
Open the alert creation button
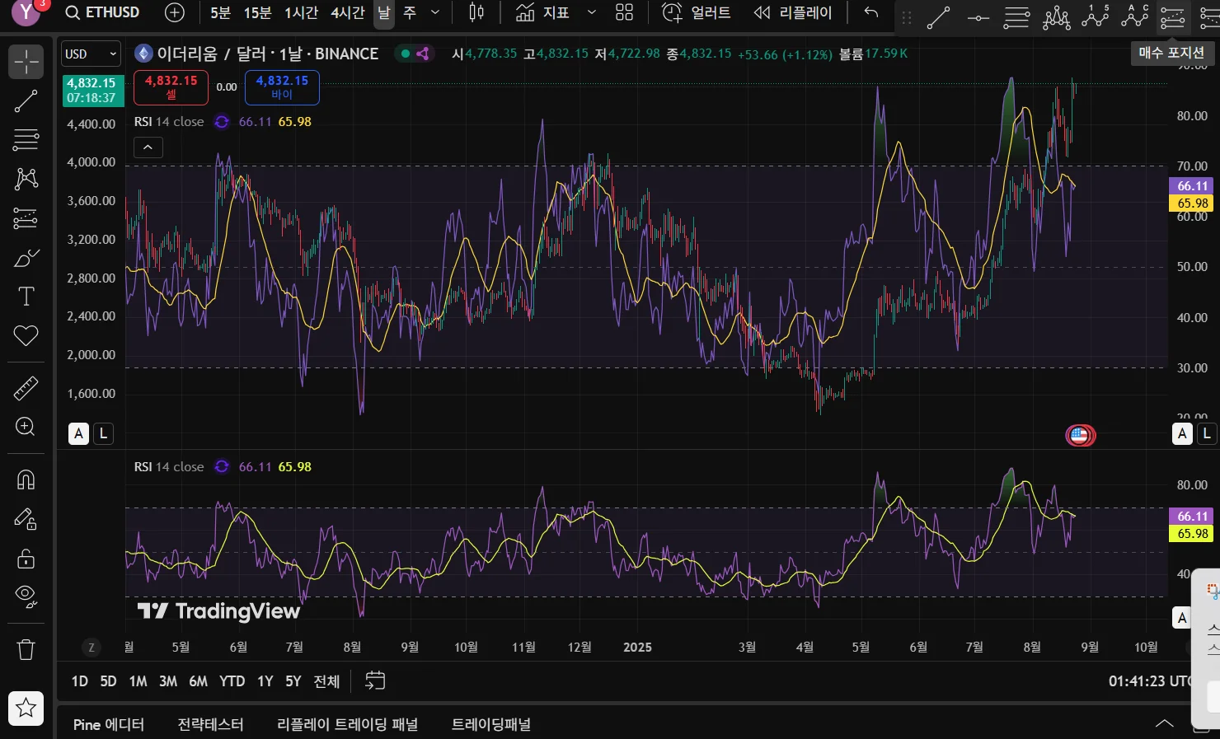click(x=697, y=12)
